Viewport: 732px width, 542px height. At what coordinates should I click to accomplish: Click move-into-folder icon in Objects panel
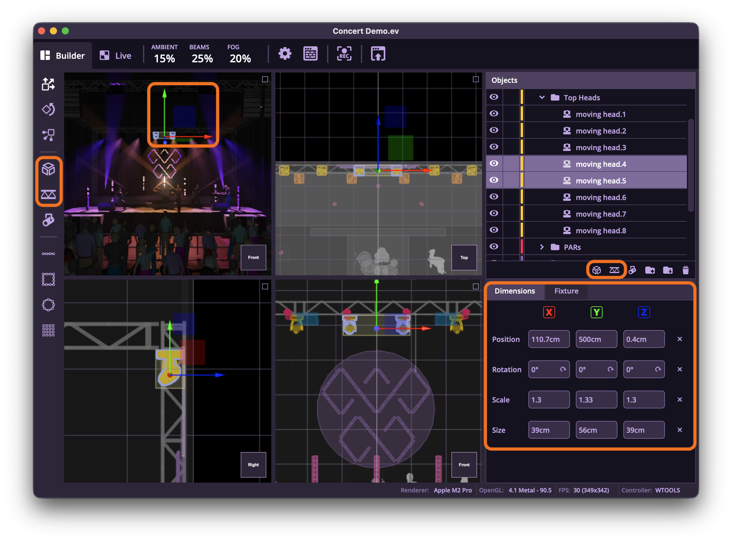click(668, 270)
